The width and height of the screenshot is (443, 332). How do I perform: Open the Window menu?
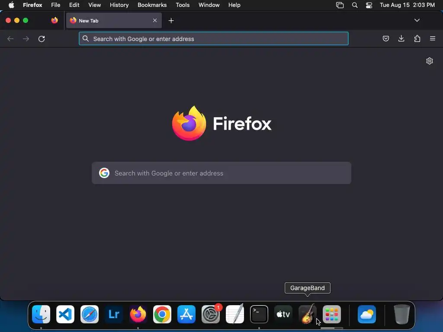point(209,5)
